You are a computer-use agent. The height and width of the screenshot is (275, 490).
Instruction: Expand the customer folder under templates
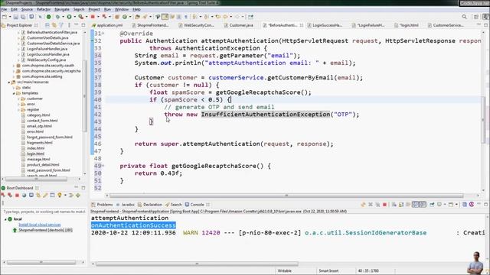click(x=18, y=99)
